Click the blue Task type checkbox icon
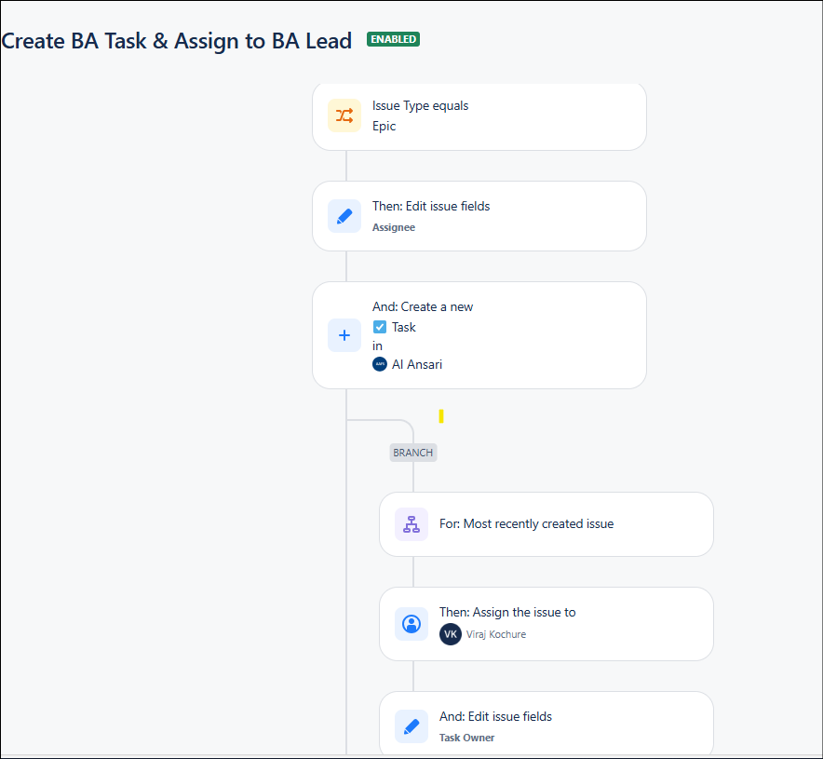Image resolution: width=823 pixels, height=759 pixels. [x=380, y=327]
